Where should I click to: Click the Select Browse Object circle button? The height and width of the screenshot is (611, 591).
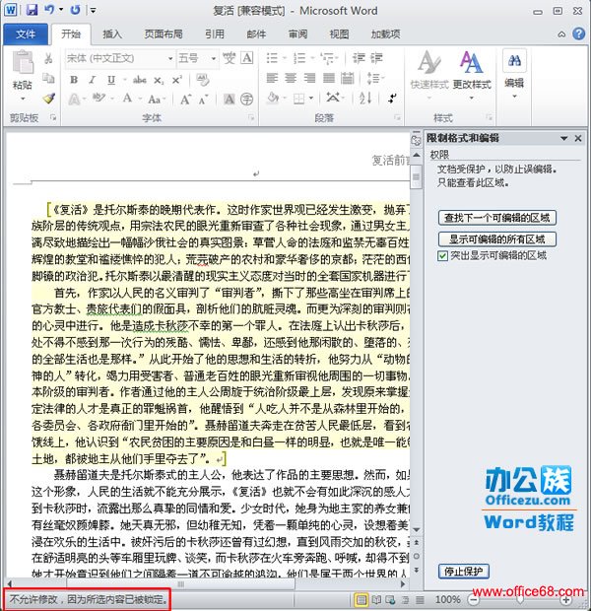click(416, 556)
